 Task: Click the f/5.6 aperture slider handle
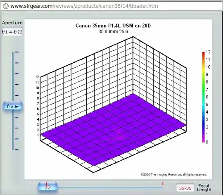tap(12, 106)
